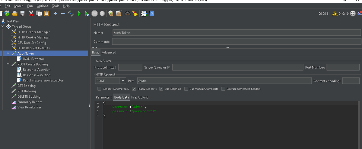
Task: Click the Toggle enable/disable toolbar icon
Action: (71, 14)
